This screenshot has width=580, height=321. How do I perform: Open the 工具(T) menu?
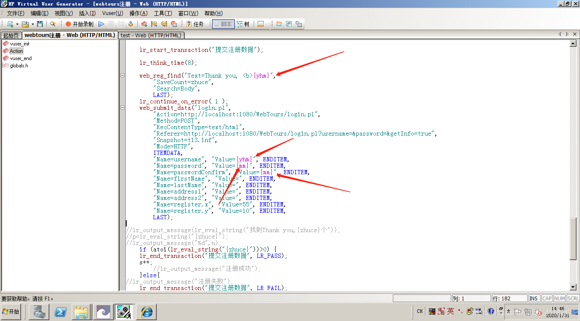coord(163,13)
